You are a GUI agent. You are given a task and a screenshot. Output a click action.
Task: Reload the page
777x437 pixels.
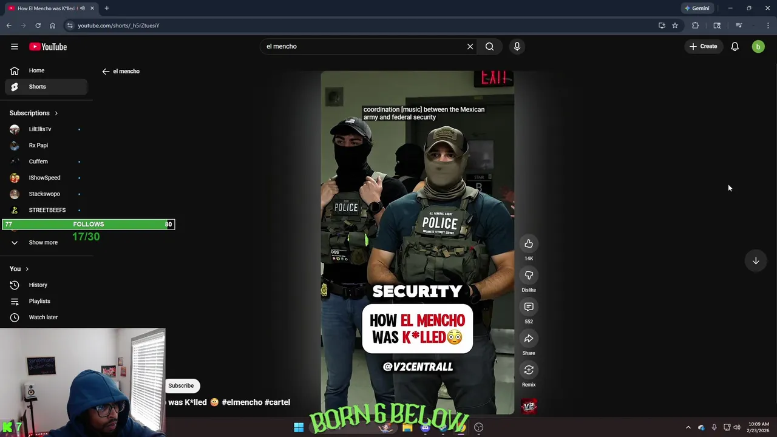click(38, 25)
